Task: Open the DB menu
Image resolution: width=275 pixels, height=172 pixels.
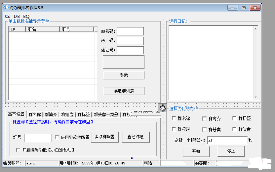Action: [16, 16]
